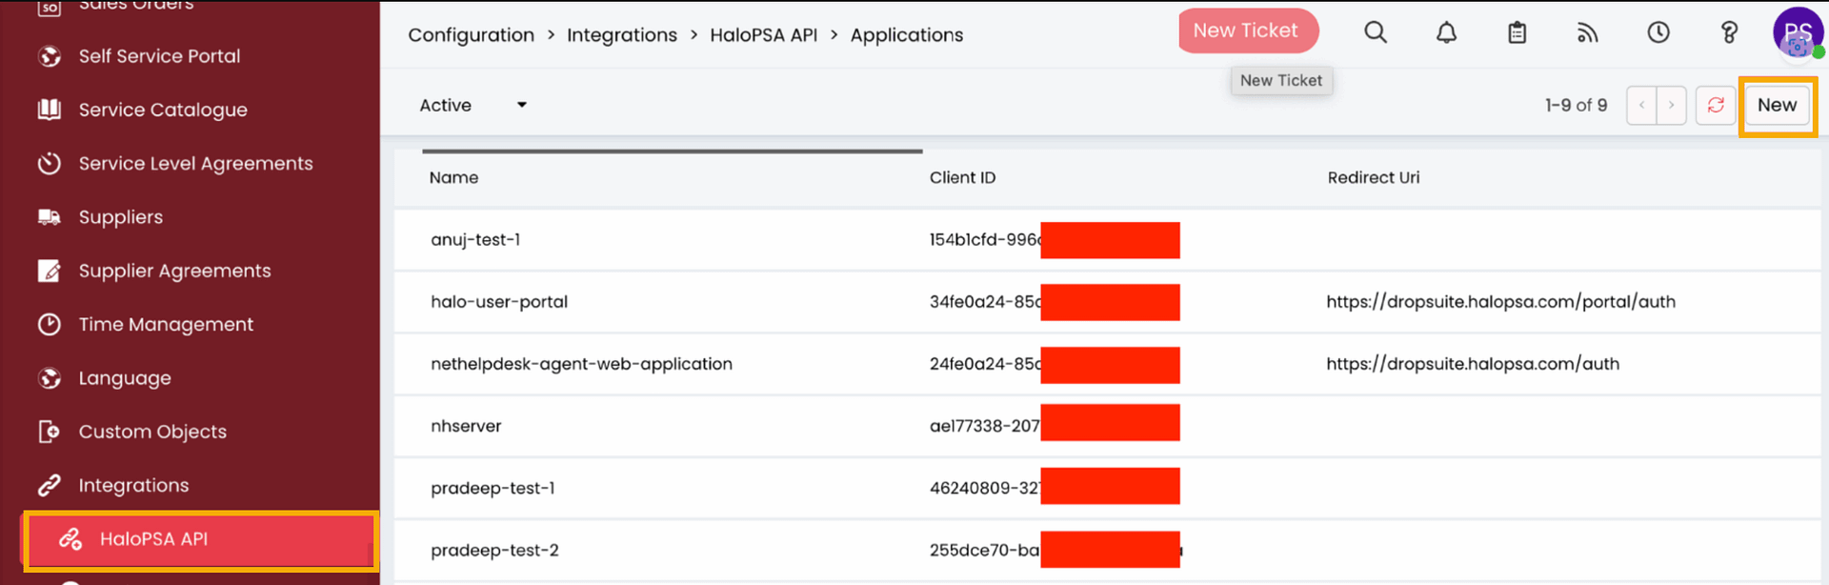This screenshot has width=1829, height=585.
Task: Open HaloPSA API in sidebar
Action: pos(153,539)
